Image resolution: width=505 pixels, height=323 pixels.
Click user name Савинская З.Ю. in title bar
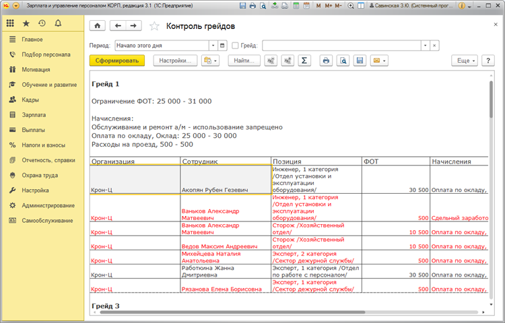[x=411, y=5]
